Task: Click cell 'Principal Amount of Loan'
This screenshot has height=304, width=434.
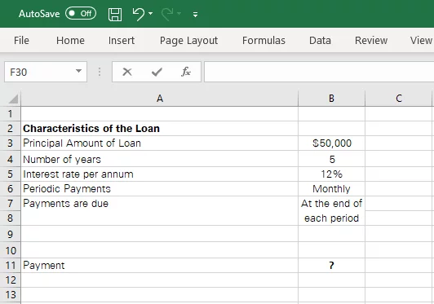Action: 159,143
